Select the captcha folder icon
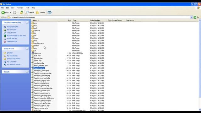Viewport: 201px width, 113px height. coord(33,31)
